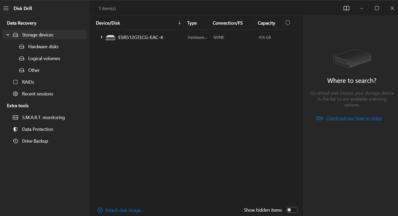Click the plus icon for Attach disk image
This screenshot has height=216, width=398.
tap(100, 210)
